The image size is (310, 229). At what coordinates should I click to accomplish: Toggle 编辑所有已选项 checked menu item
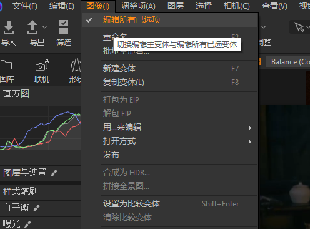(170, 20)
